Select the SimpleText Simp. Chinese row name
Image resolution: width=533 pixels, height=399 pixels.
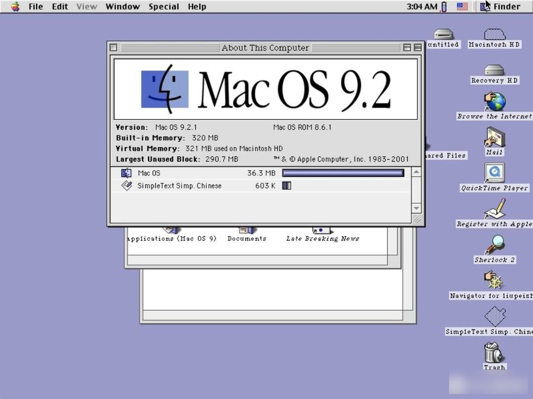click(180, 186)
